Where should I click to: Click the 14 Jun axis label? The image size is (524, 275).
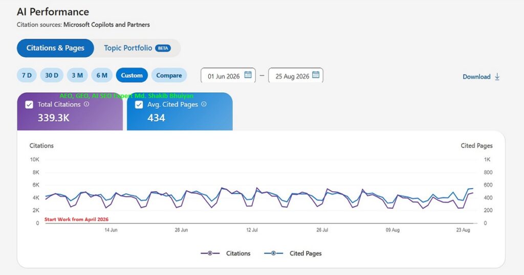click(111, 230)
